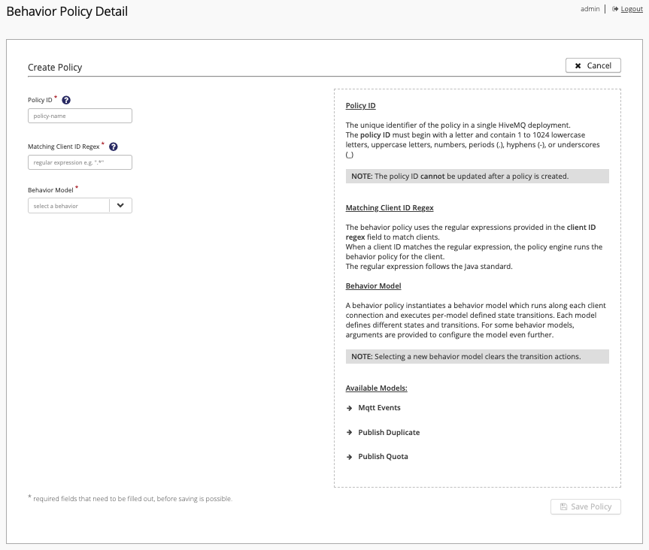Click the arrow icon beside Publish Quota
The image size is (649, 550).
point(350,457)
